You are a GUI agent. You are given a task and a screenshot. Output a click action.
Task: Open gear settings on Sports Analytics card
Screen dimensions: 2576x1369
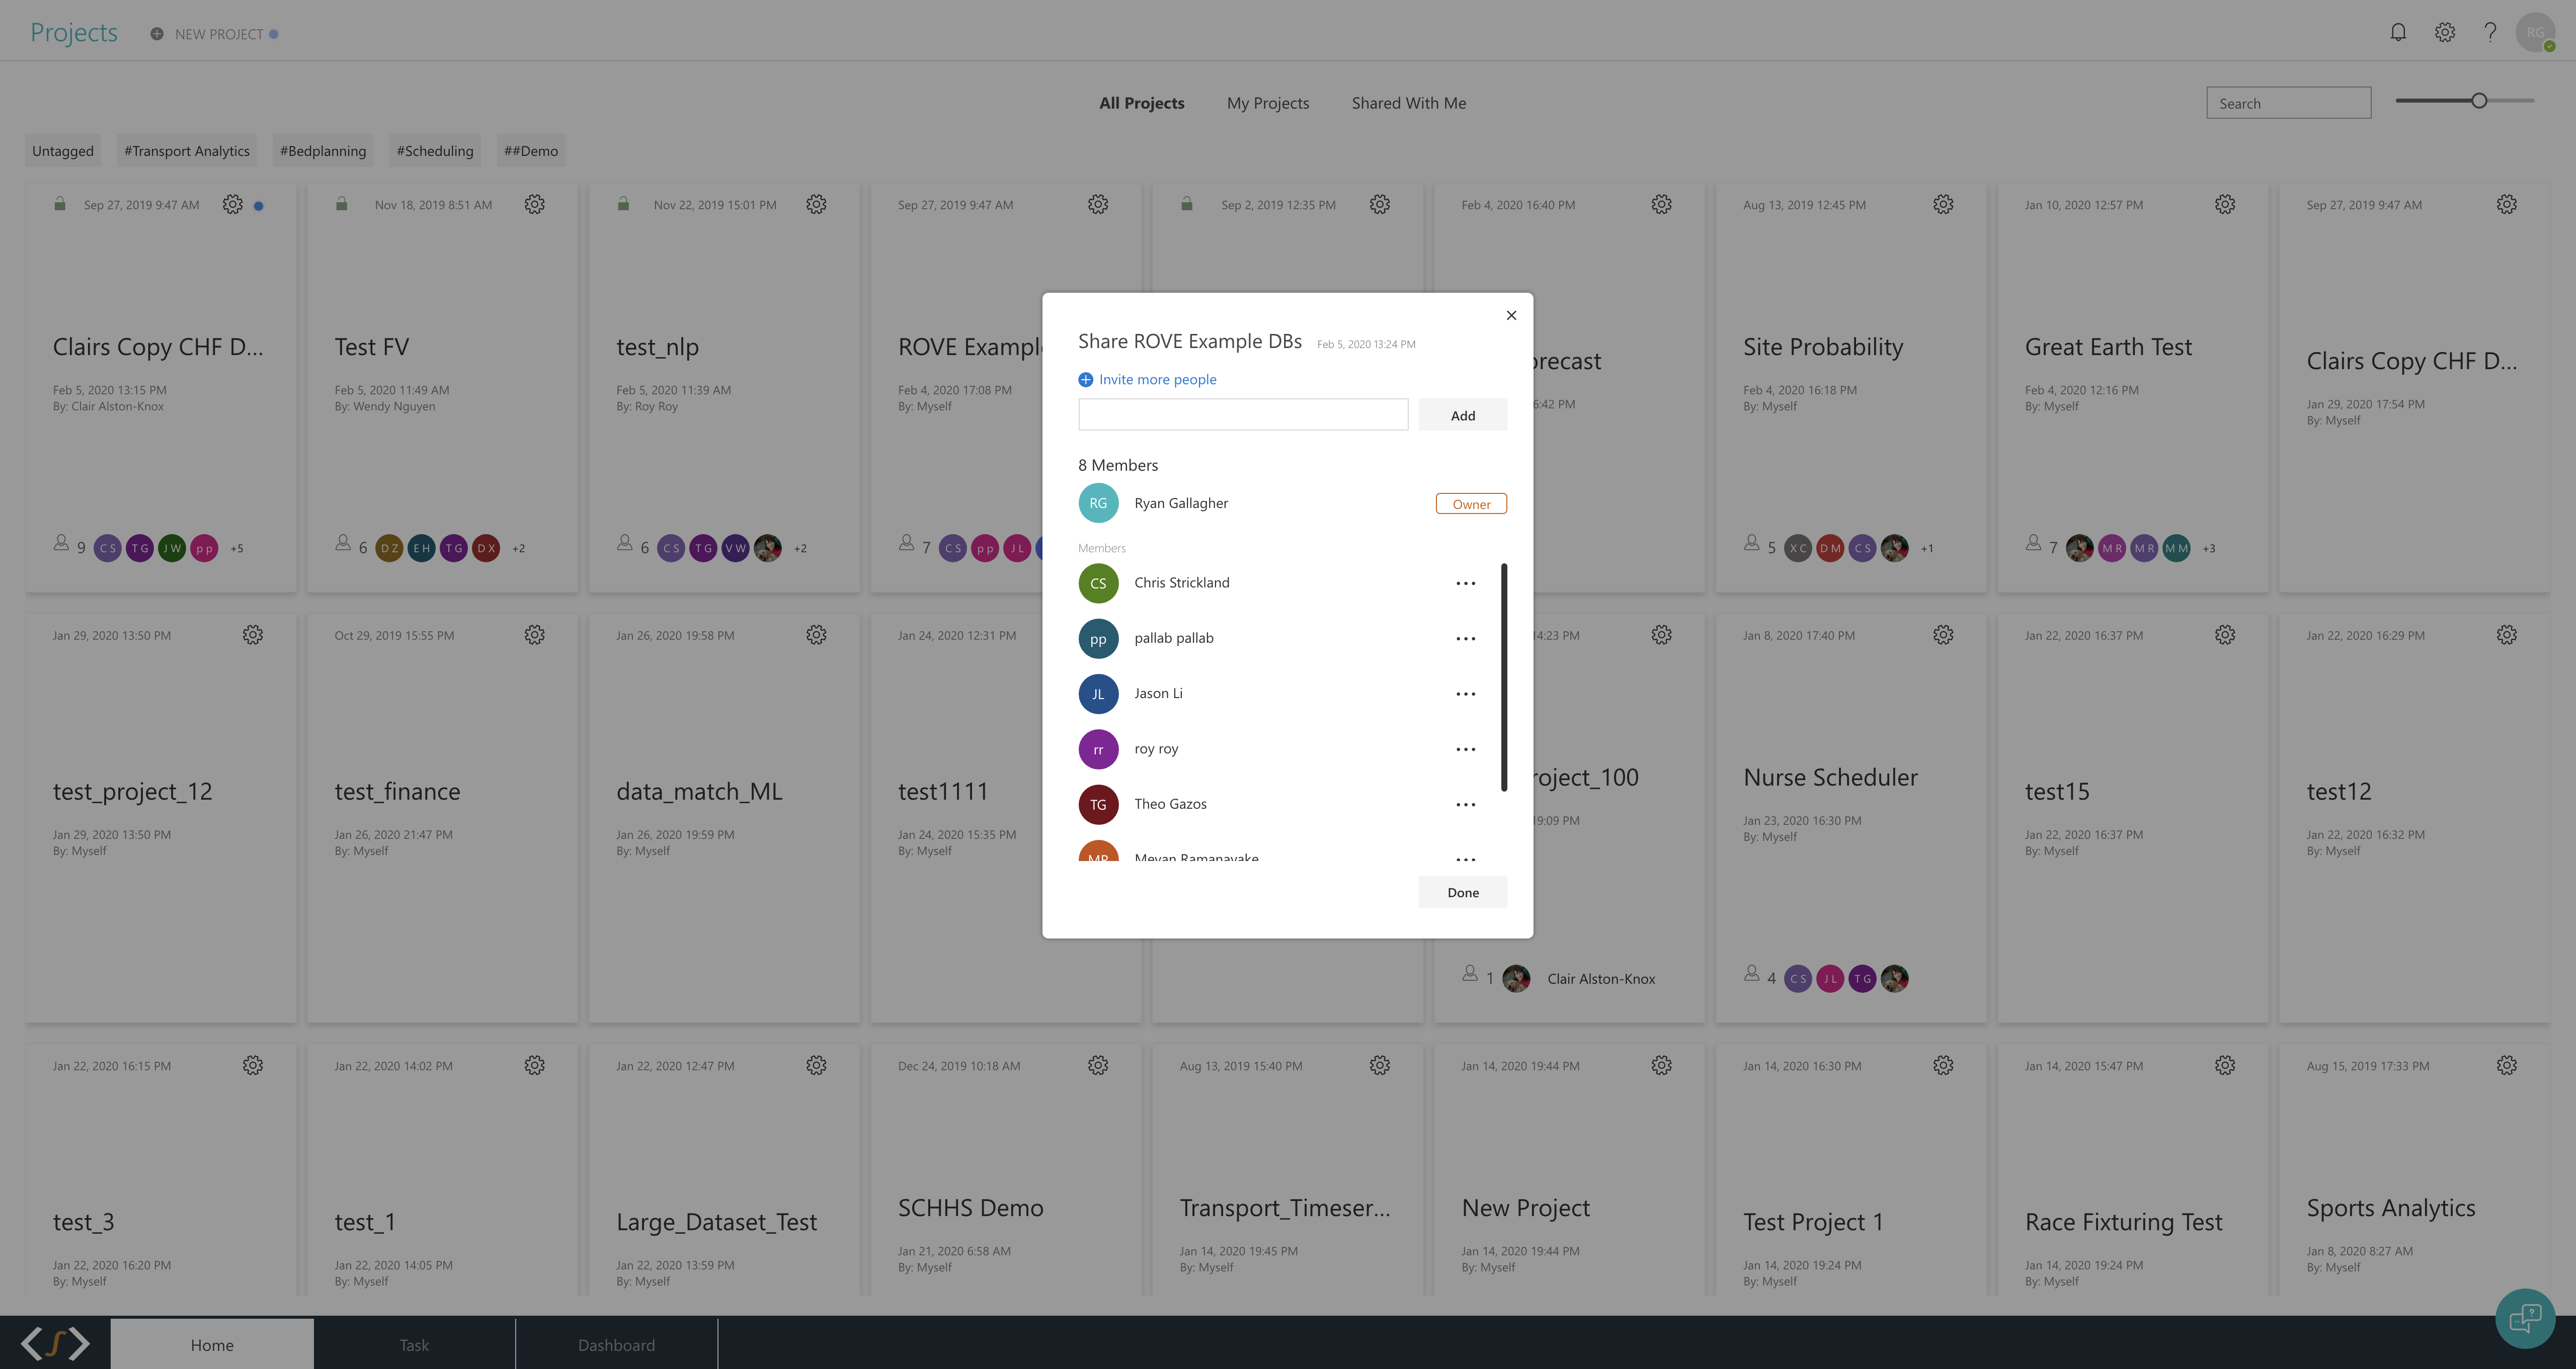(x=2507, y=1065)
